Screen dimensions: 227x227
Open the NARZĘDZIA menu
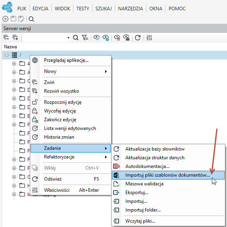click(x=131, y=9)
